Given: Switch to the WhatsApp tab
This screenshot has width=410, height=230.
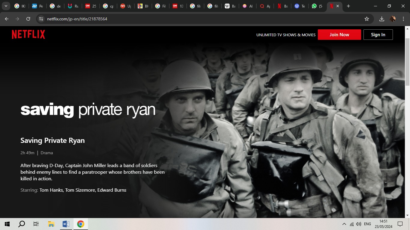Looking at the screenshot, I should [318, 6].
